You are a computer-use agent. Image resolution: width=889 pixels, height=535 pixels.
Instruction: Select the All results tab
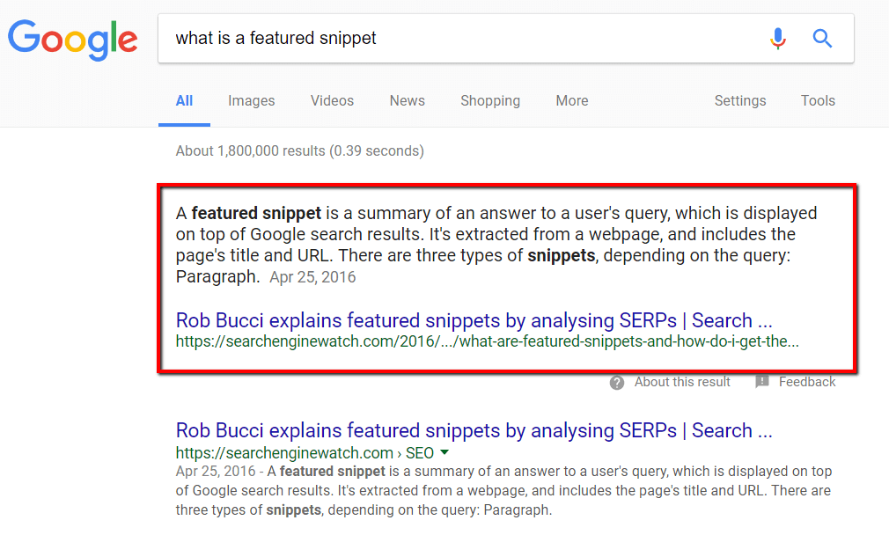pyautogui.click(x=184, y=100)
